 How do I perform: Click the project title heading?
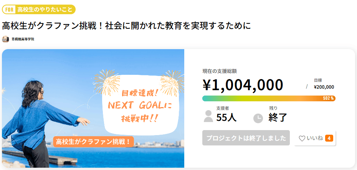pyautogui.click(x=126, y=26)
